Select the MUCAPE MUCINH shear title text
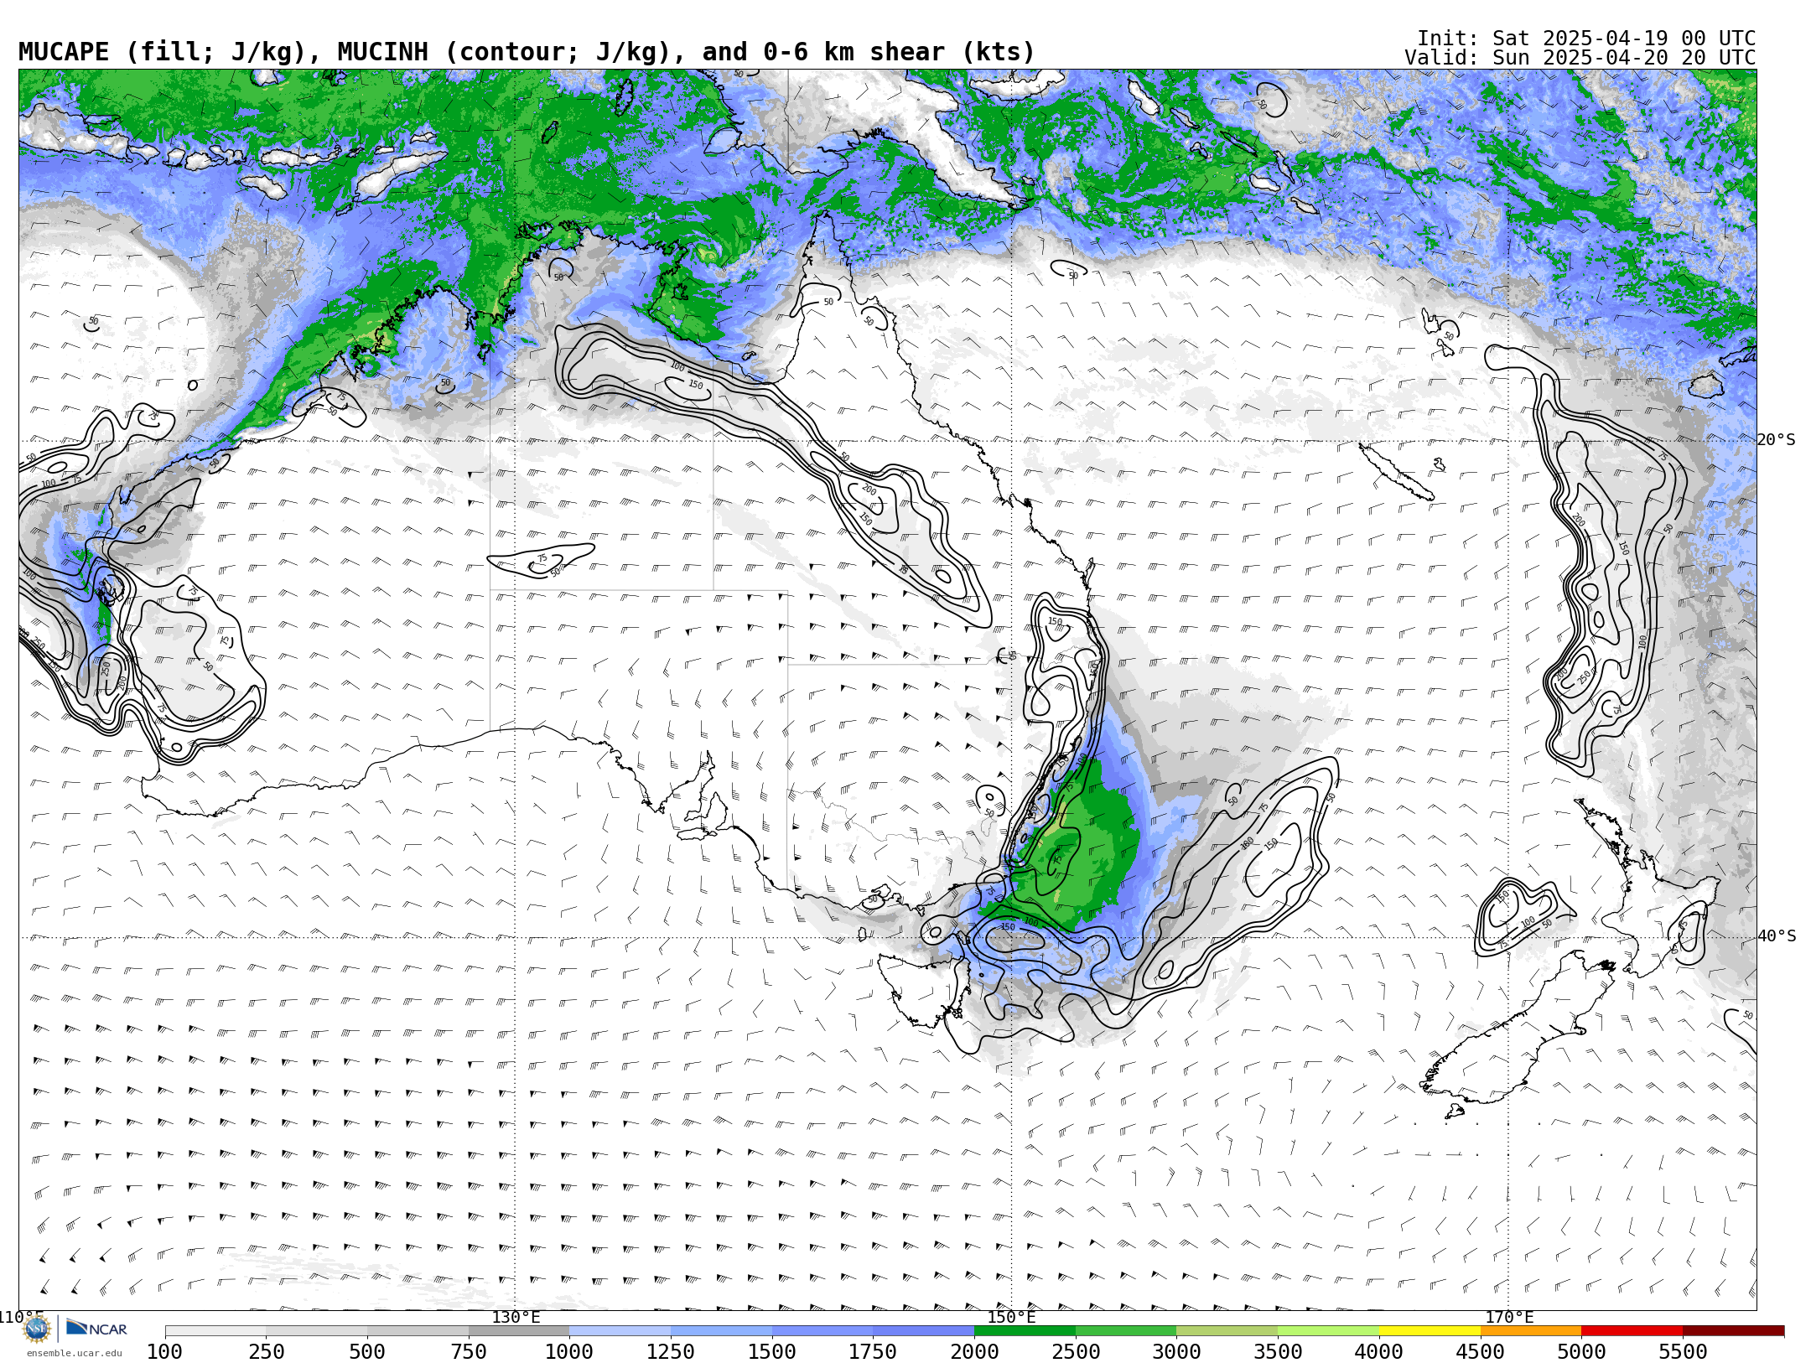This screenshot has width=1811, height=1363. [527, 52]
